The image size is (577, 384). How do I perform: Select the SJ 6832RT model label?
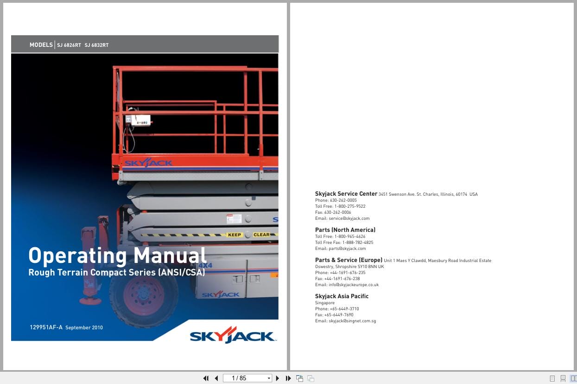coord(96,45)
